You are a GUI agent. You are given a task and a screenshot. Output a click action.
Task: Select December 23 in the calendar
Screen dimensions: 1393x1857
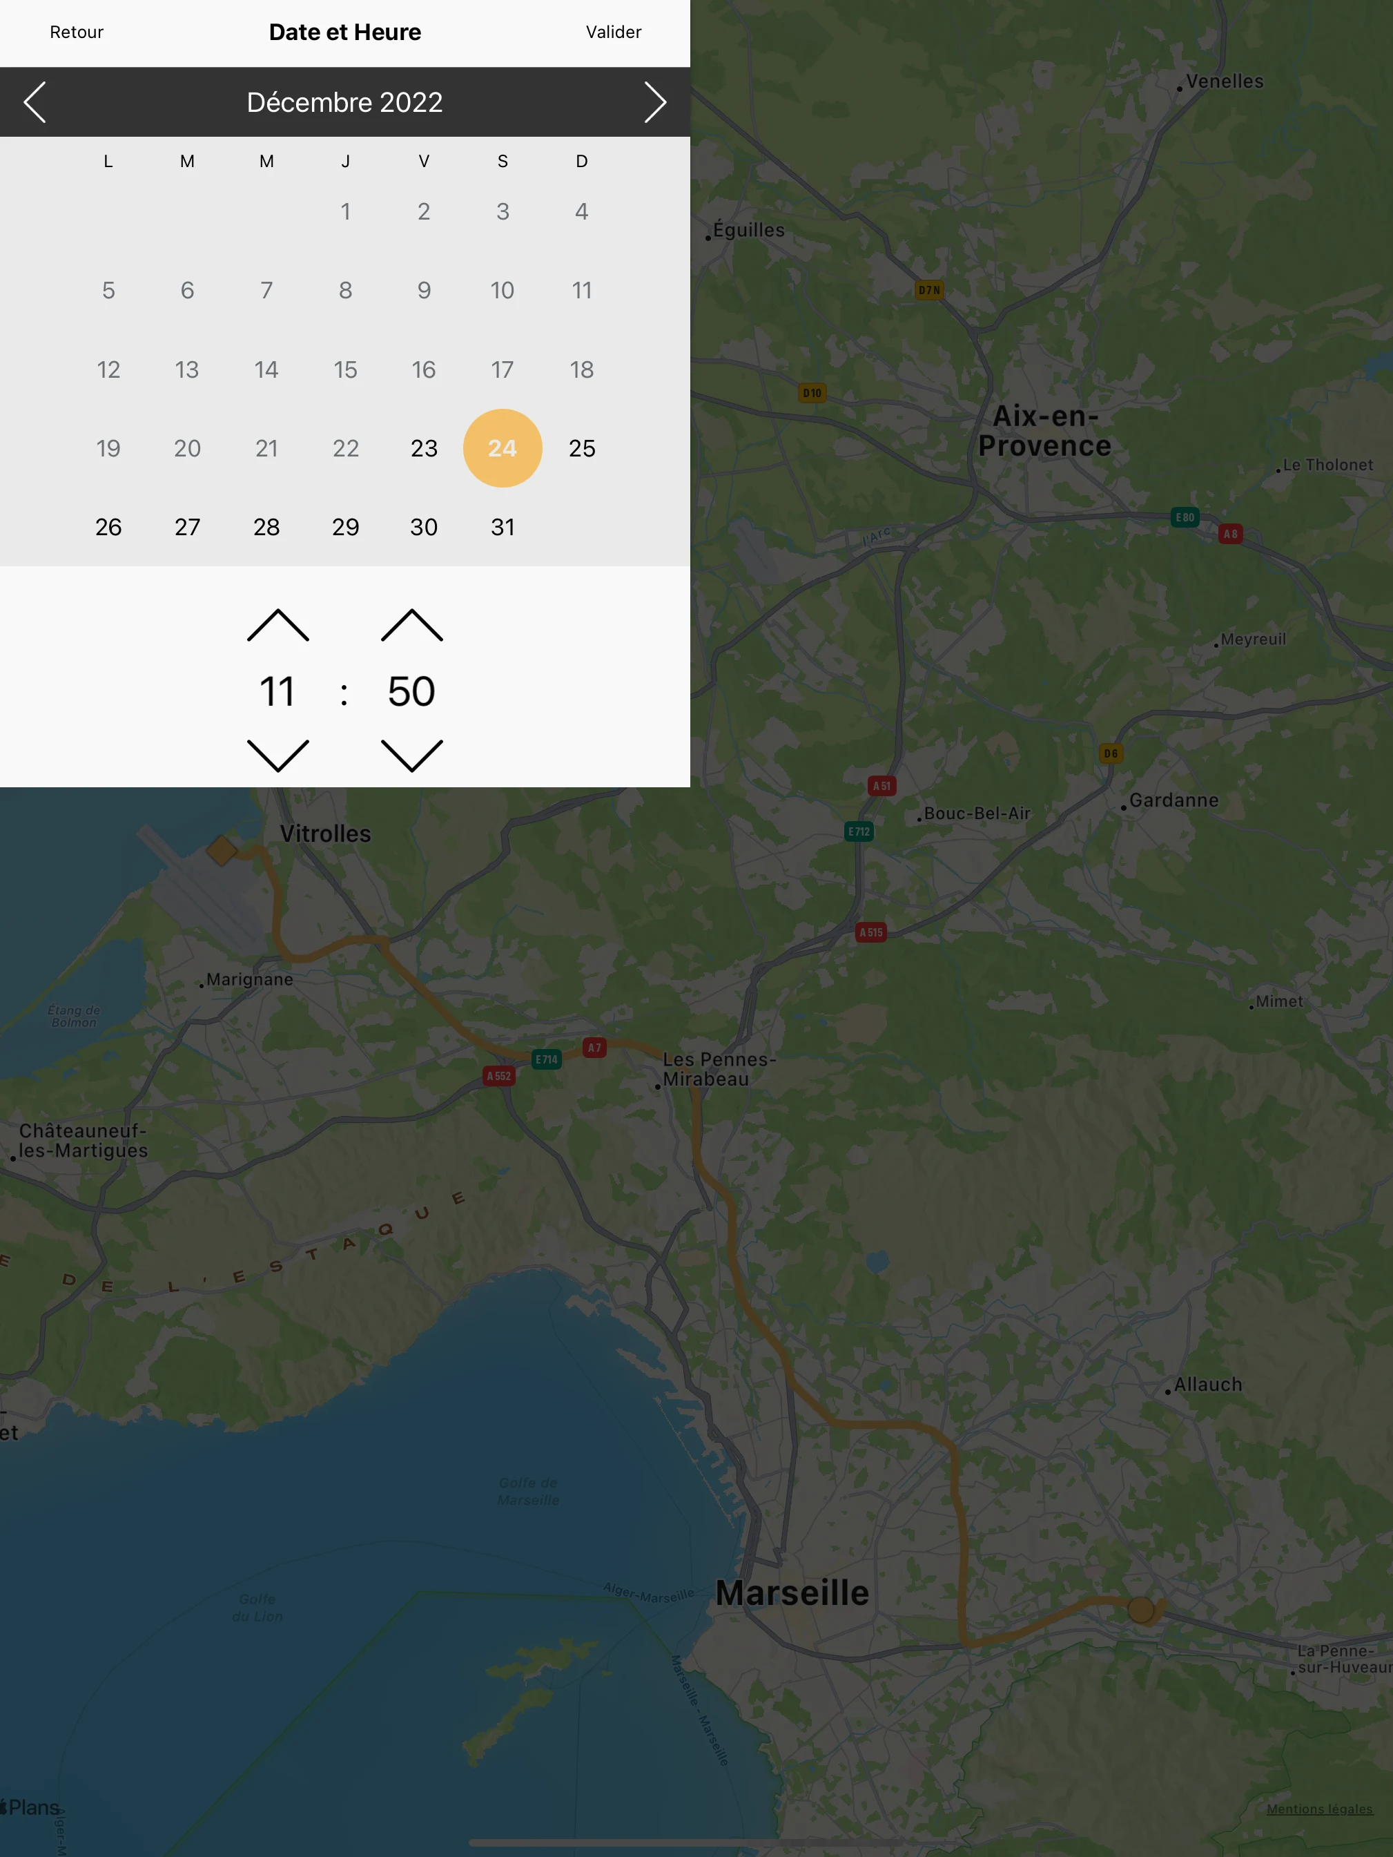[424, 448]
